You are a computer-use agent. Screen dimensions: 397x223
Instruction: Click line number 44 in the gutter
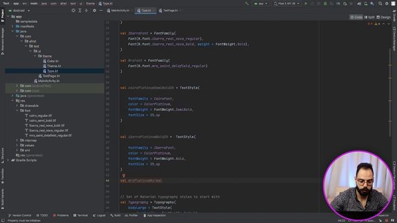coord(107,180)
